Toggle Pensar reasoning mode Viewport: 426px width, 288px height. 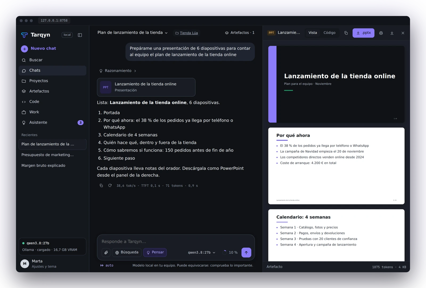coord(155,252)
